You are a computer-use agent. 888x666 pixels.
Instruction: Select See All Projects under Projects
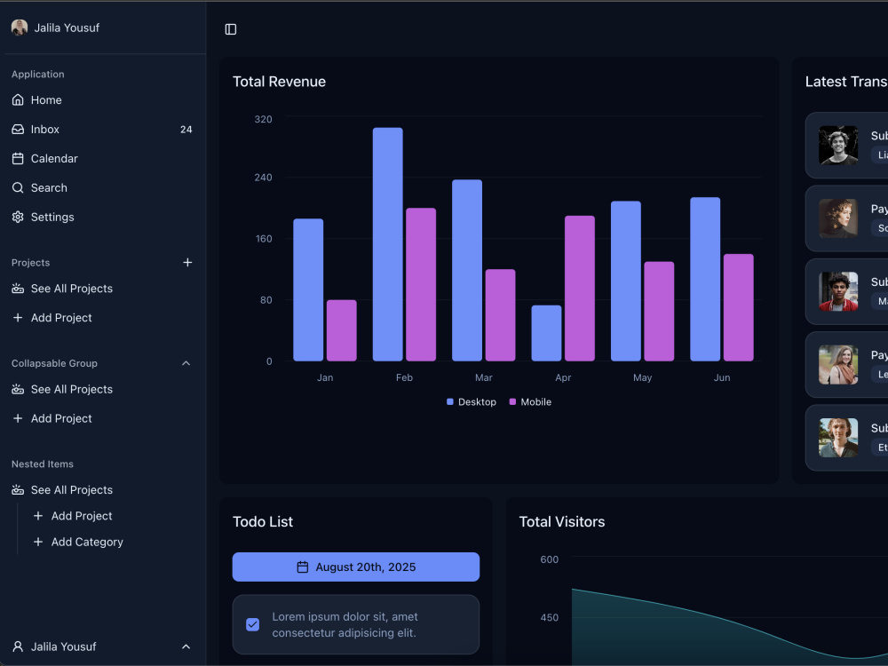coord(102,289)
